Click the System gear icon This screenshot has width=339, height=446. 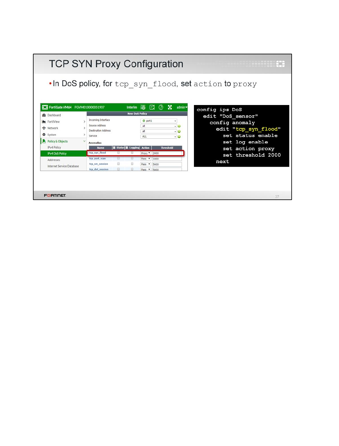tap(44, 135)
